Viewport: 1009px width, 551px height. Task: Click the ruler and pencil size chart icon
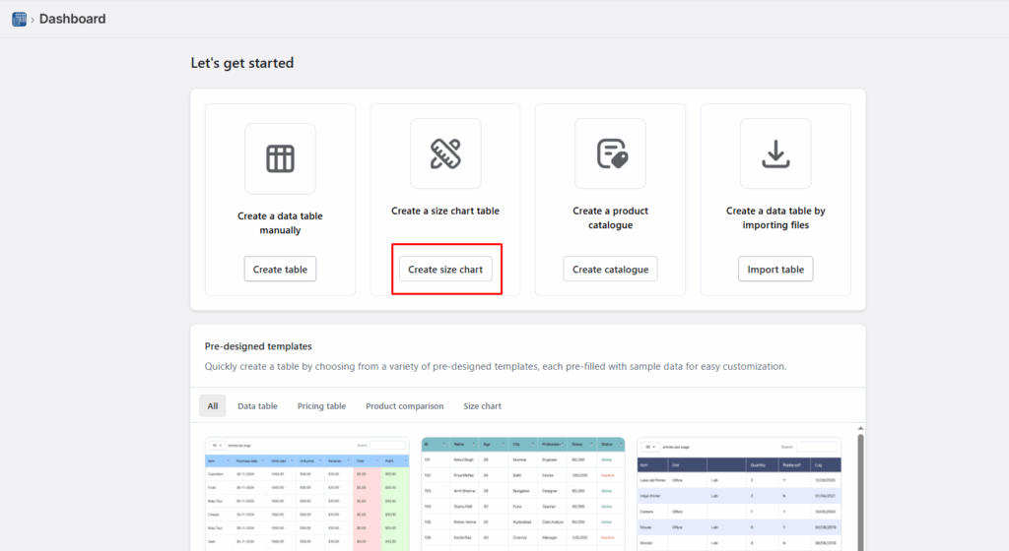(x=445, y=153)
